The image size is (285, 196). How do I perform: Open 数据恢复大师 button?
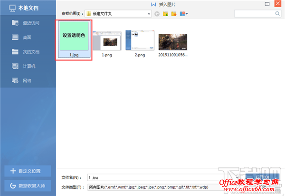pyautogui.click(x=28, y=186)
